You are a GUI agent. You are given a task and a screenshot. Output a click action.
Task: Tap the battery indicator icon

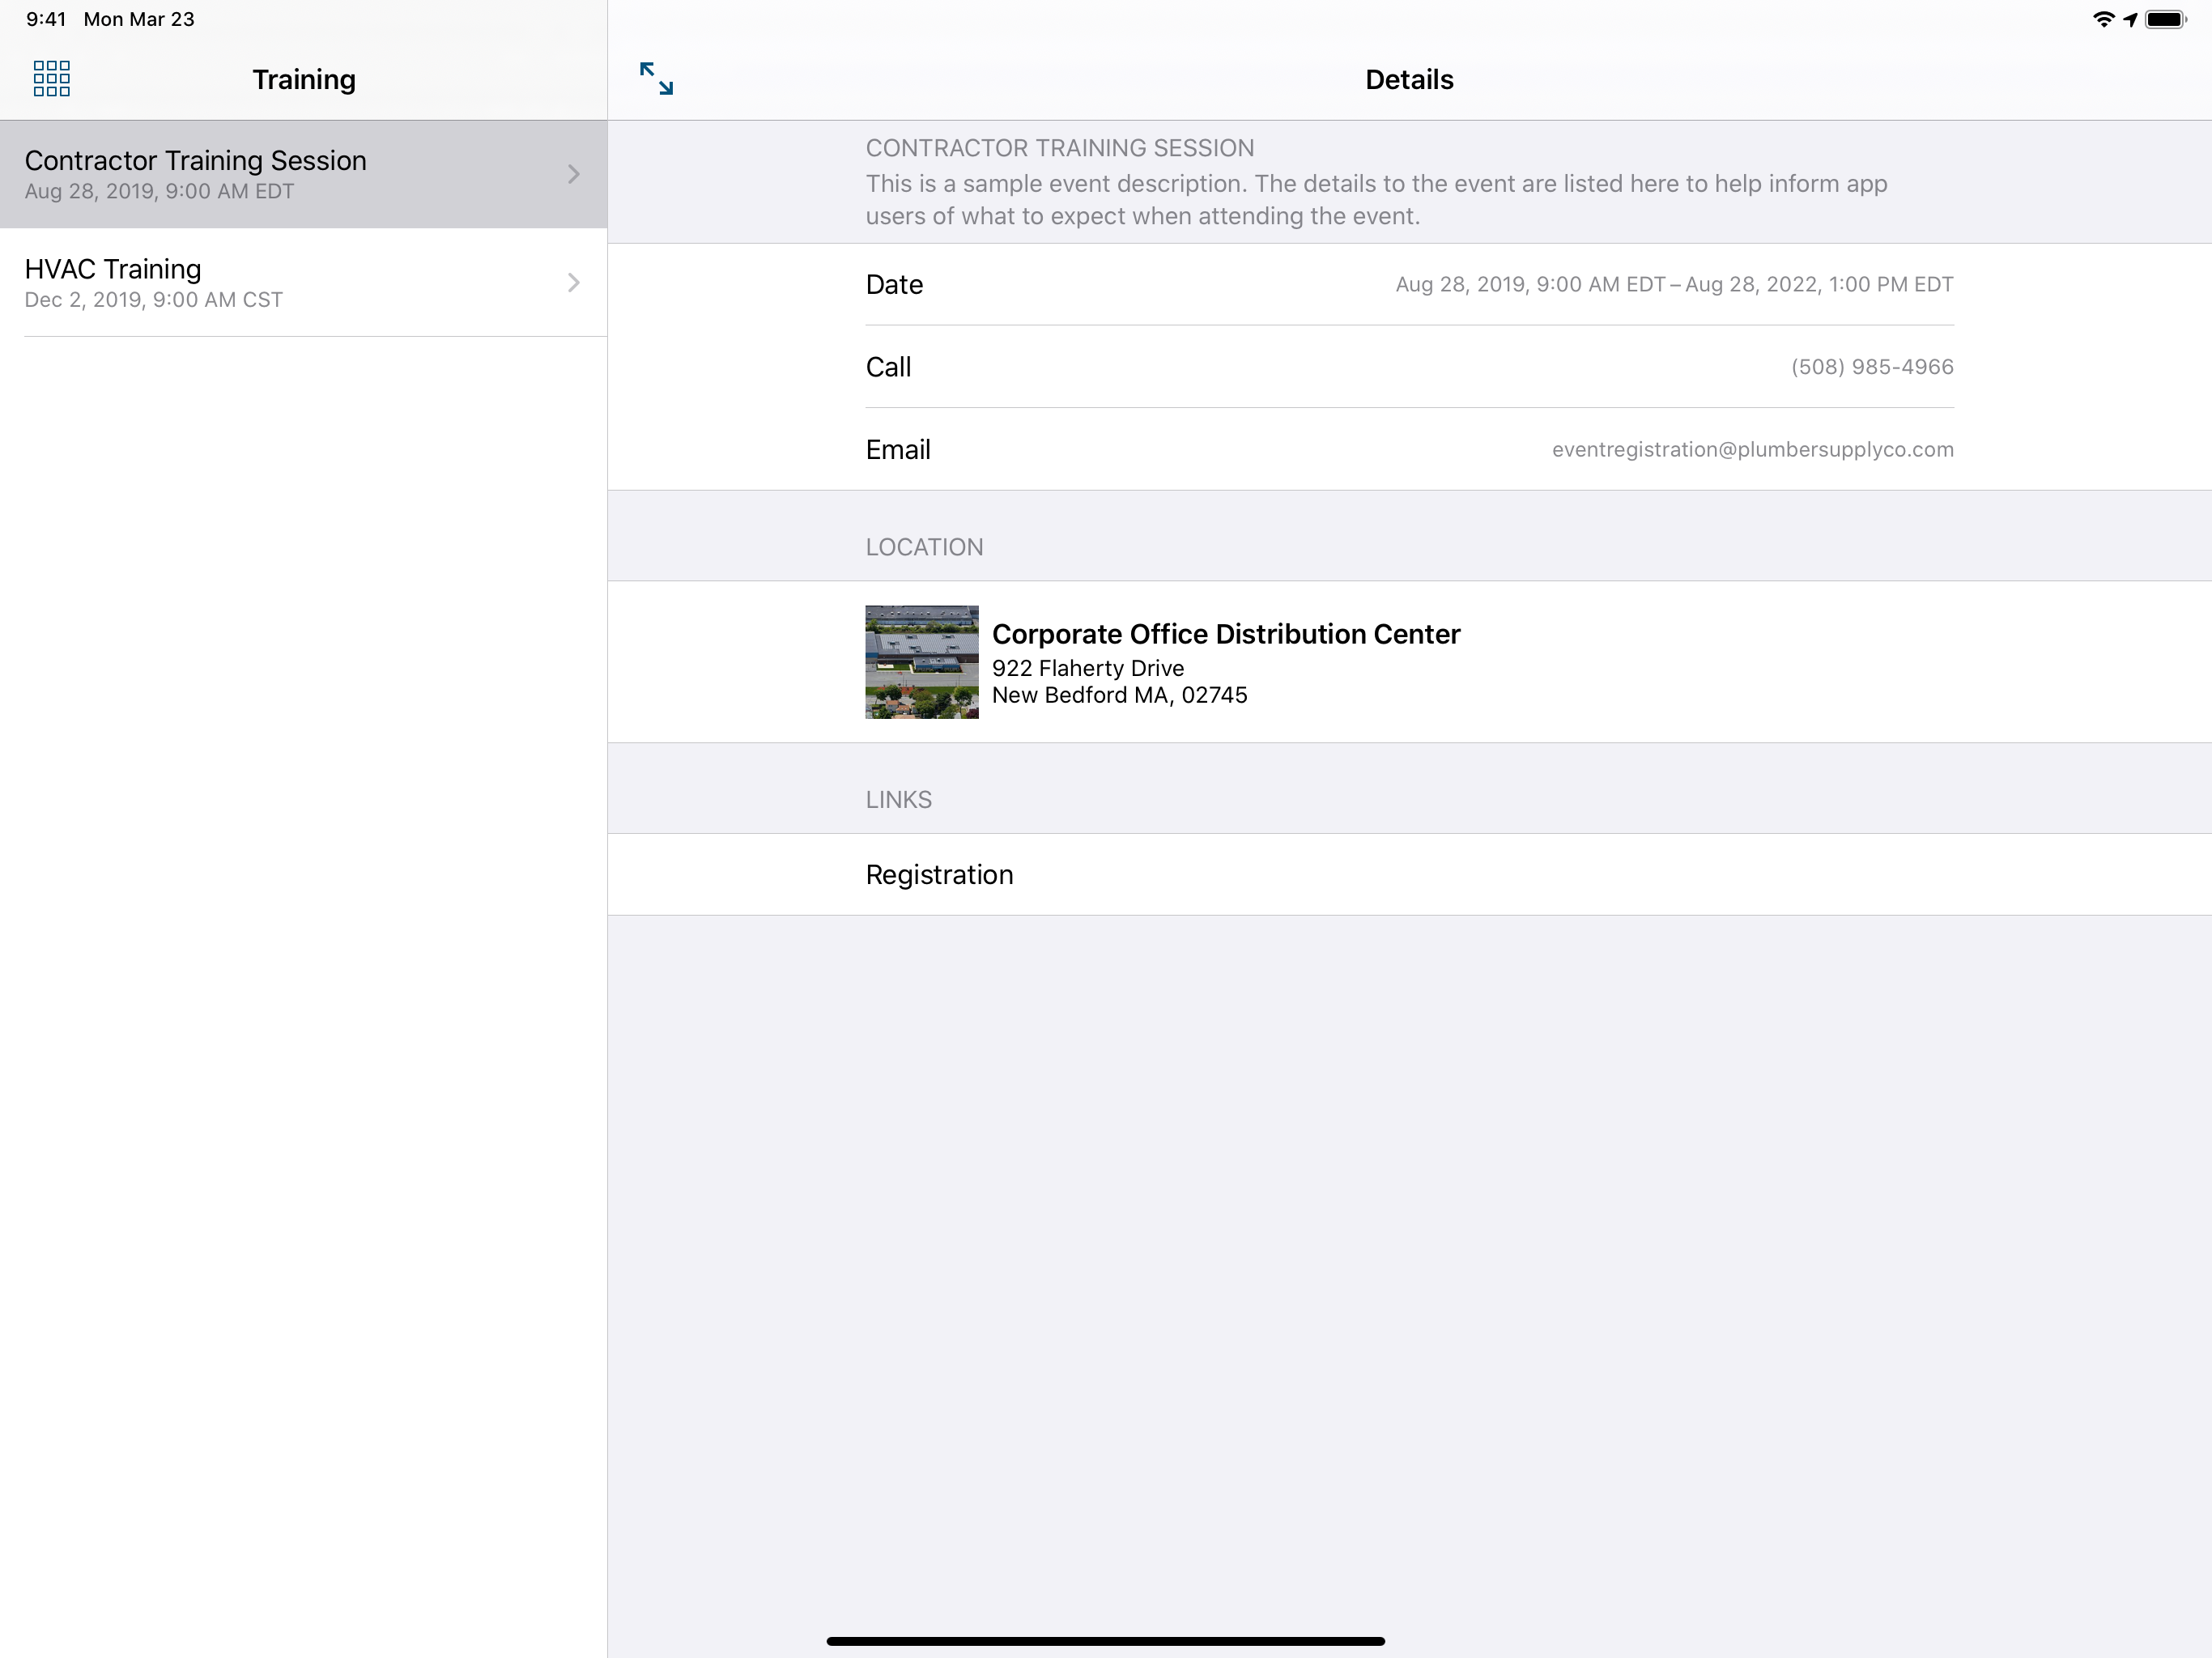[2166, 19]
